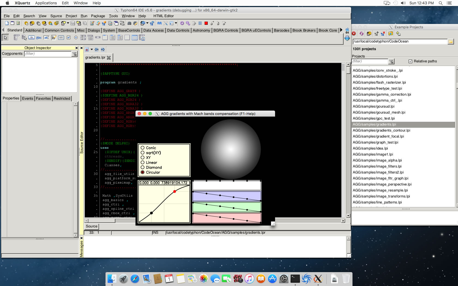Viewport: 458px width, 286px height.
Task: Show previous palette tabs with left arrow
Action: pyautogui.click(x=3, y=30)
